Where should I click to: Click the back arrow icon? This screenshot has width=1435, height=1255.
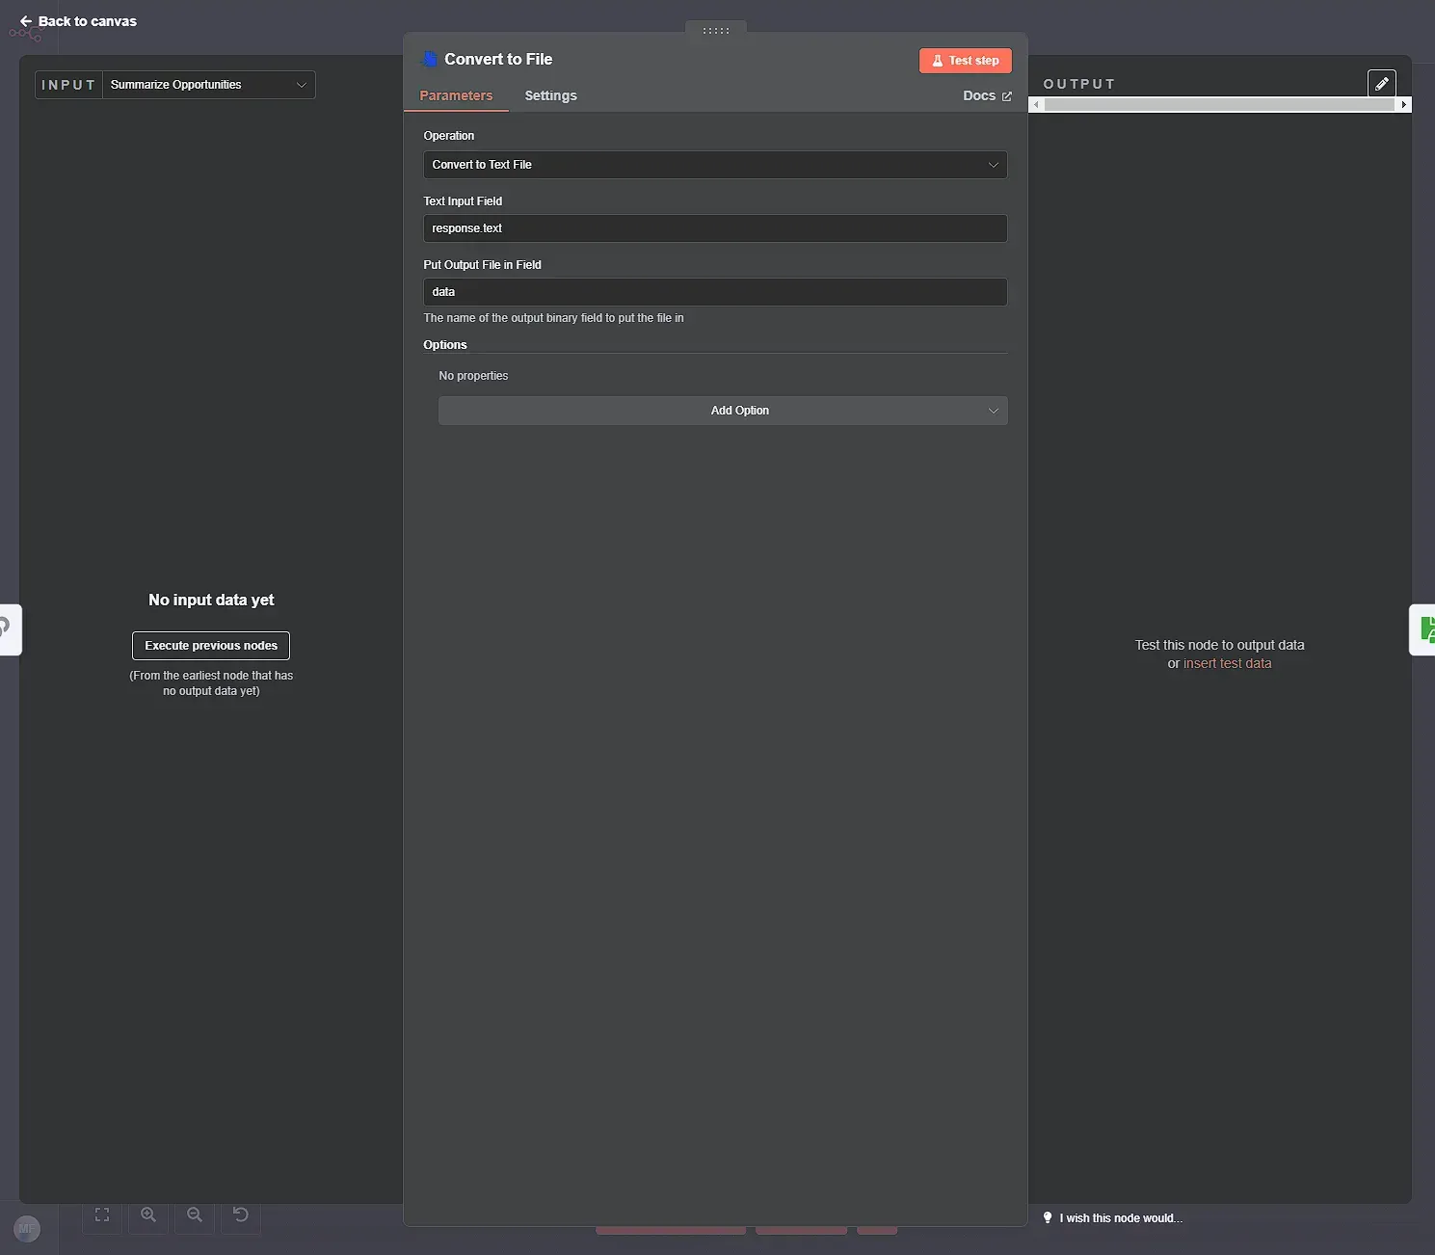[x=26, y=21]
